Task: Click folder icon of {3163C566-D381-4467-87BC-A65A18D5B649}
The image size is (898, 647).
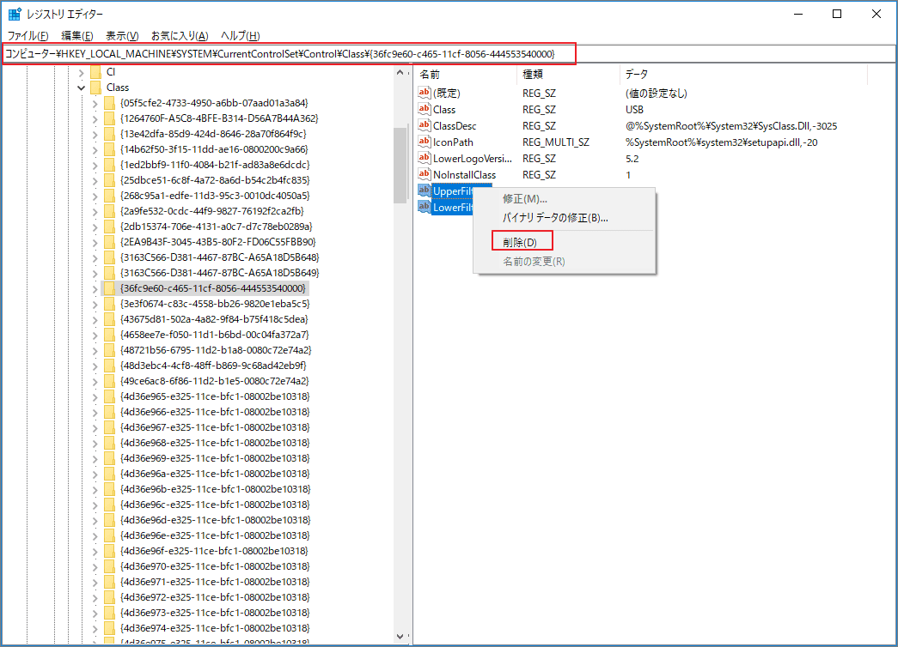Action: tap(109, 273)
